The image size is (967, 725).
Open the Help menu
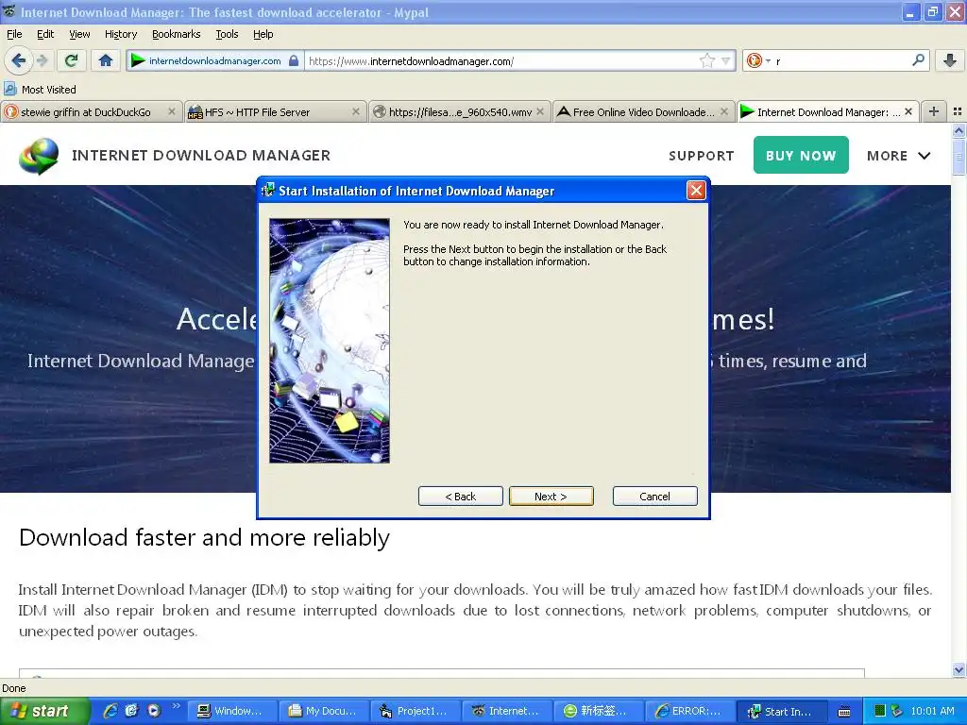pos(263,34)
